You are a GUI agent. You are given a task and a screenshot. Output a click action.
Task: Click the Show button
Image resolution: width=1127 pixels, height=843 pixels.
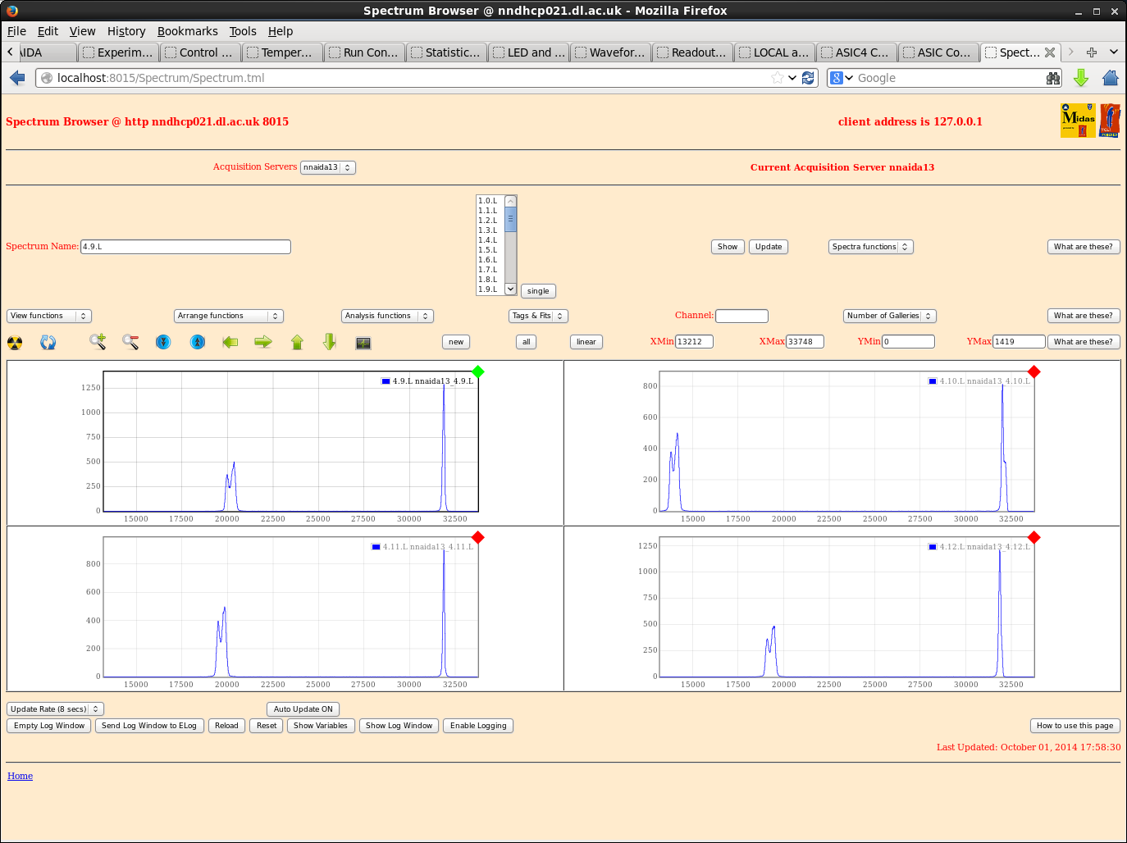tap(728, 247)
